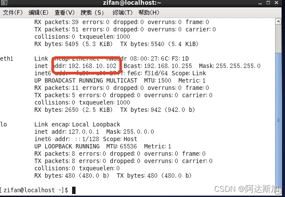
Task: Open the 终端(T) menu
Action: [122, 12]
